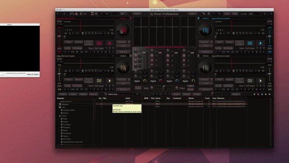Toggle SYNC on the top-left deck
The width and height of the screenshot is (289, 163).
[59, 52]
